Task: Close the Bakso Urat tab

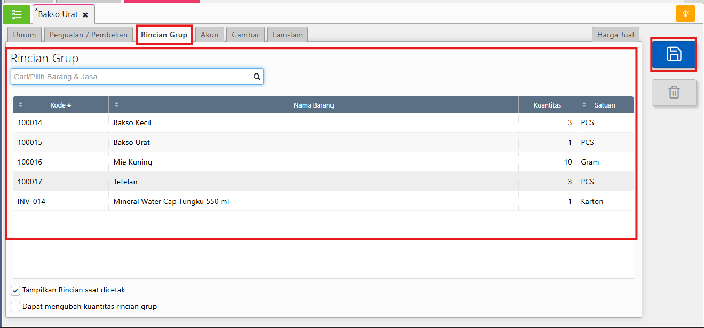Action: click(85, 15)
